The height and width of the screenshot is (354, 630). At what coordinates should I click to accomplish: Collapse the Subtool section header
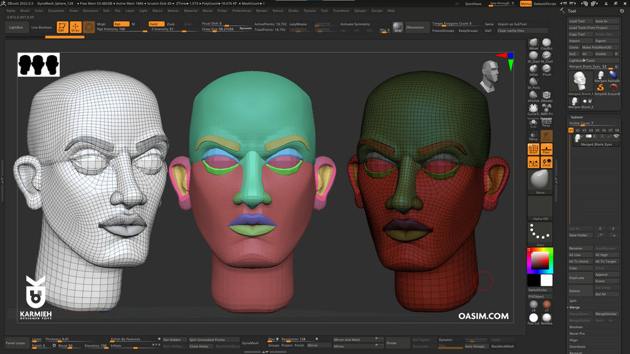point(577,117)
